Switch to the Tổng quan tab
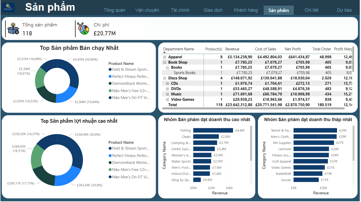Screen dimensions: 361x202 click(x=114, y=10)
